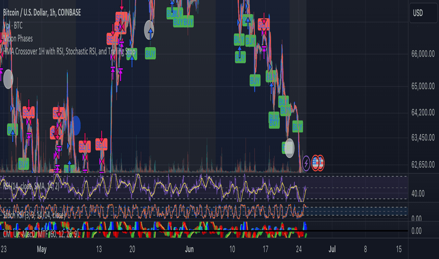Click the 15 date label on the time axis
The width and height of the screenshot is (439, 259).
398,249
